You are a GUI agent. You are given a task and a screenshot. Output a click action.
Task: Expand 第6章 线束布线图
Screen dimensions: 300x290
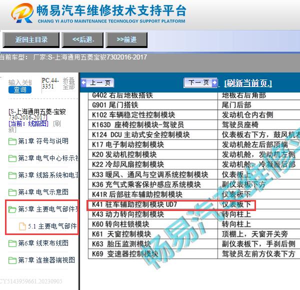(43, 243)
